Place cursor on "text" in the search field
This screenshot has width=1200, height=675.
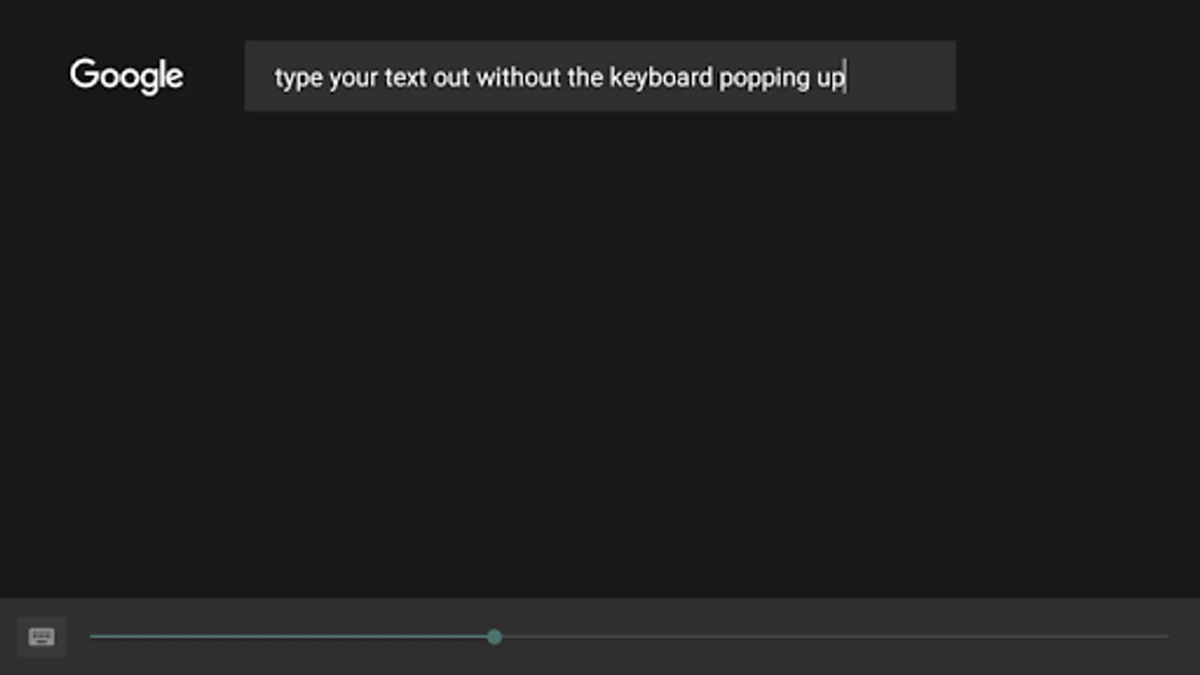click(x=405, y=77)
